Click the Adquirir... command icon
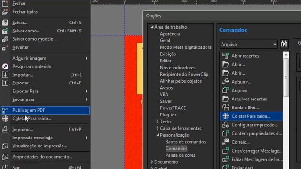This screenshot has width=301, height=169. point(226,82)
